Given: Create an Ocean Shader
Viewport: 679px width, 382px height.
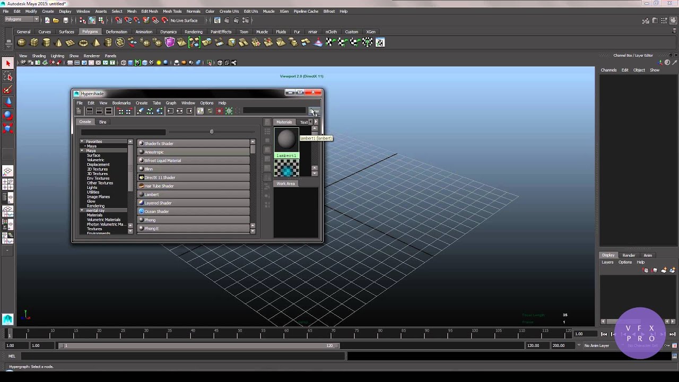Looking at the screenshot, I should click(x=194, y=211).
